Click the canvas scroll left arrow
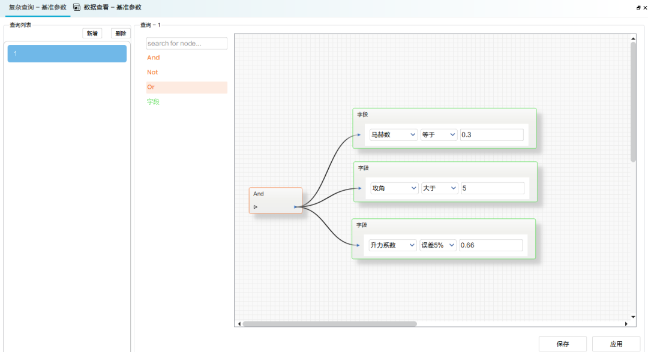This screenshot has height=352, width=648. point(239,324)
